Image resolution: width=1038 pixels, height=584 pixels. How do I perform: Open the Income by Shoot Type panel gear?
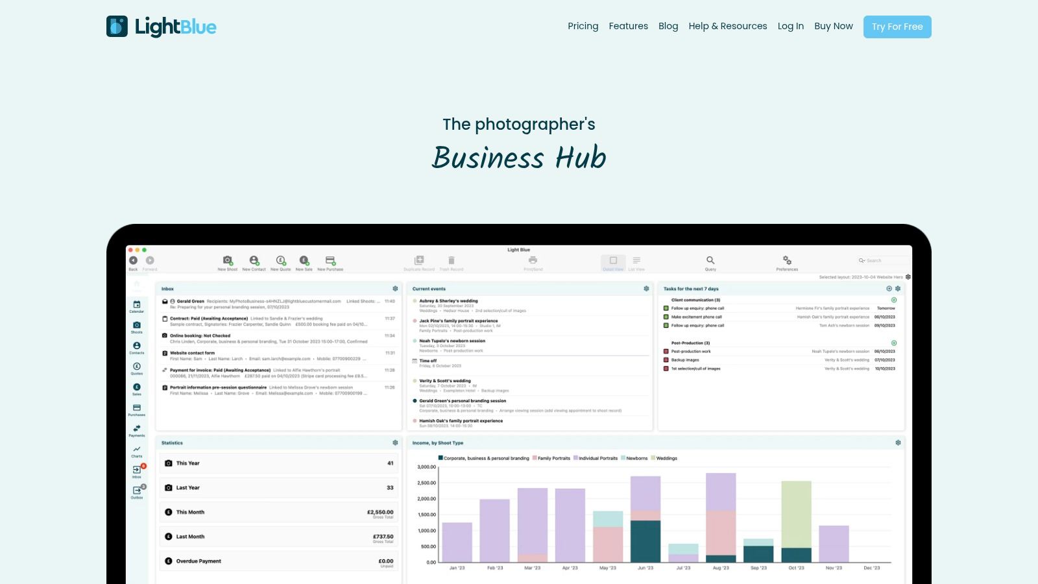pos(898,443)
